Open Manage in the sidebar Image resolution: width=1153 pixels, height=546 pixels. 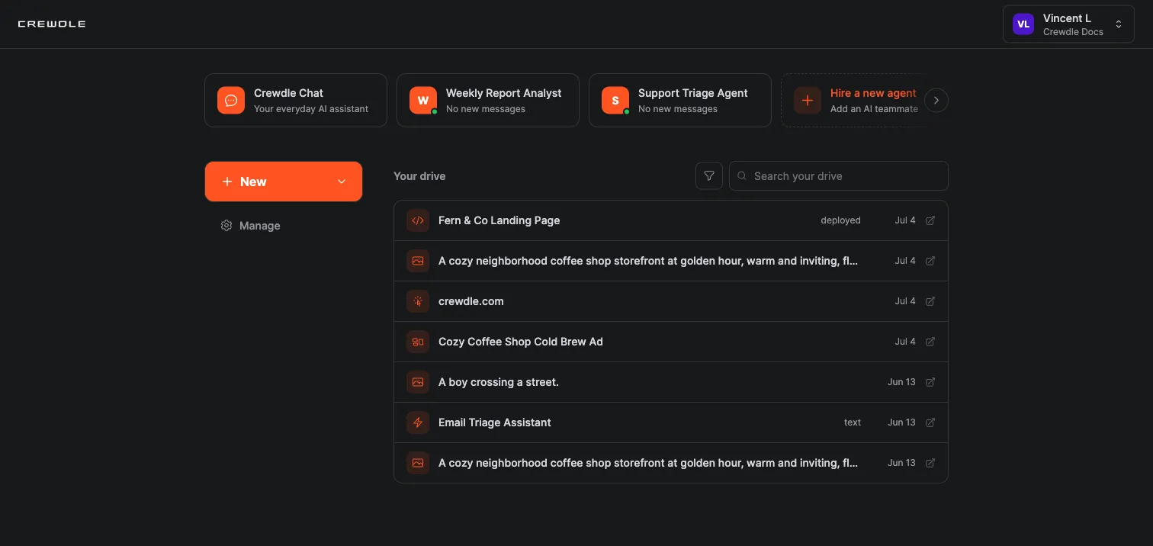click(250, 226)
